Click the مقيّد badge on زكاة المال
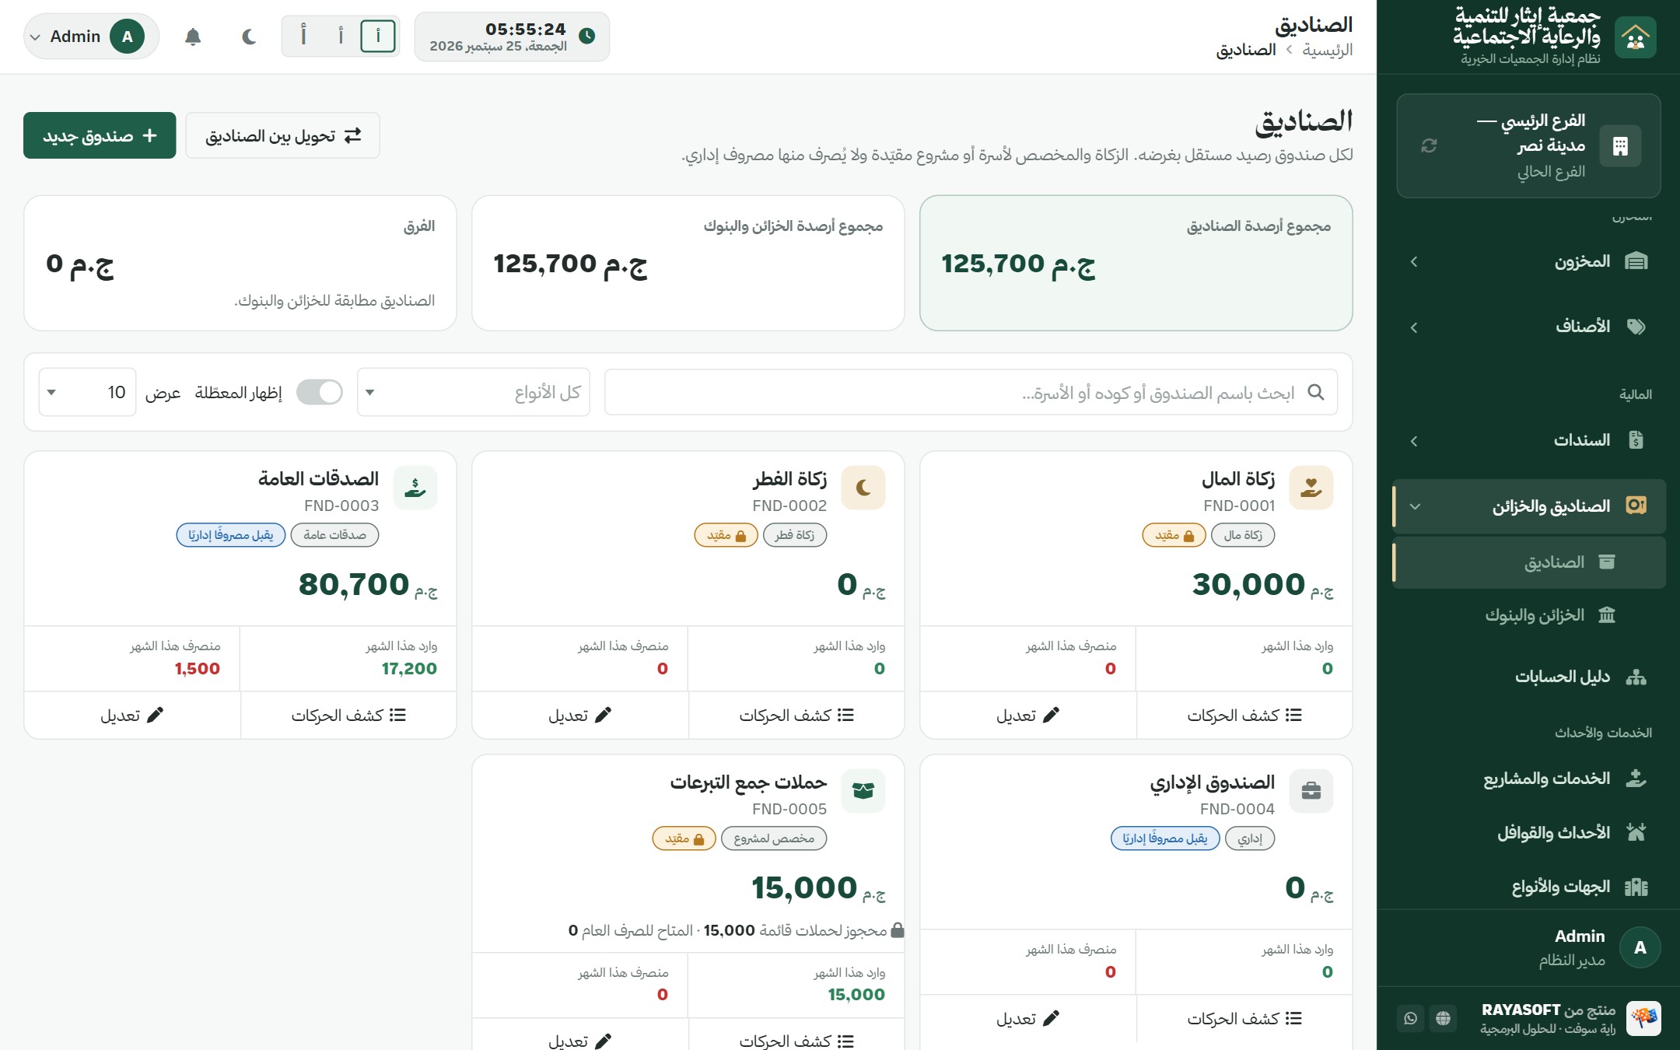The height and width of the screenshot is (1050, 1680). (x=1174, y=535)
